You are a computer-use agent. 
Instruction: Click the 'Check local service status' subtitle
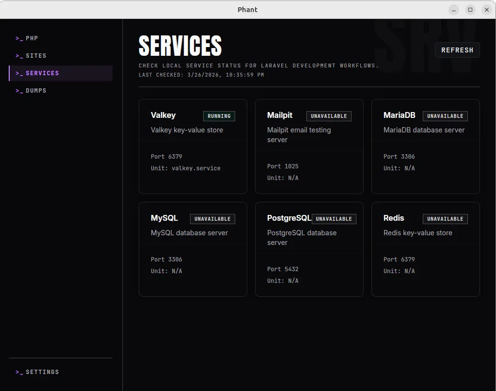coord(258,65)
